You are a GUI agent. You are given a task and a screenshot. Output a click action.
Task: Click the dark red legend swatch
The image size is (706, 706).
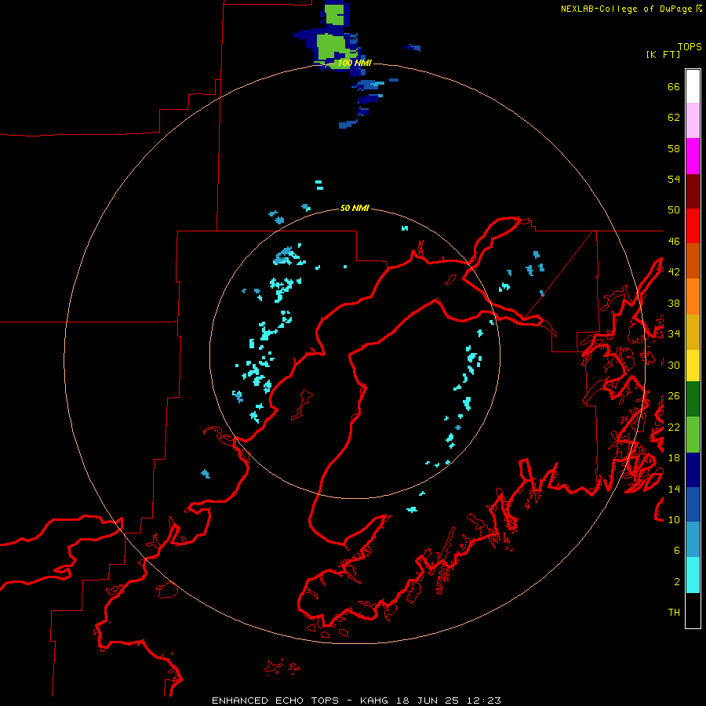(x=693, y=191)
